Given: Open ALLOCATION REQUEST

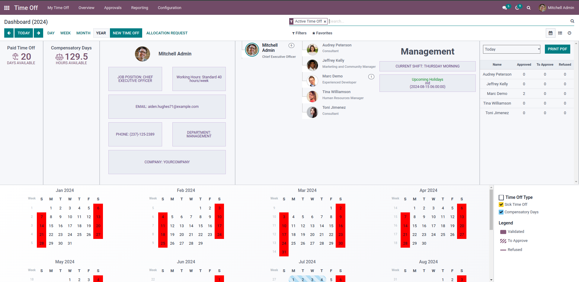Looking at the screenshot, I should pyautogui.click(x=167, y=33).
